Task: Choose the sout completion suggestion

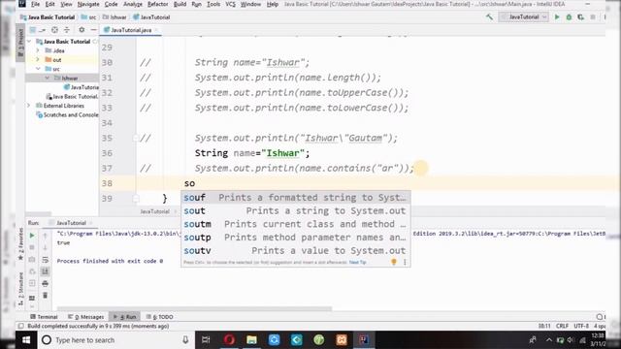Action: [295, 211]
